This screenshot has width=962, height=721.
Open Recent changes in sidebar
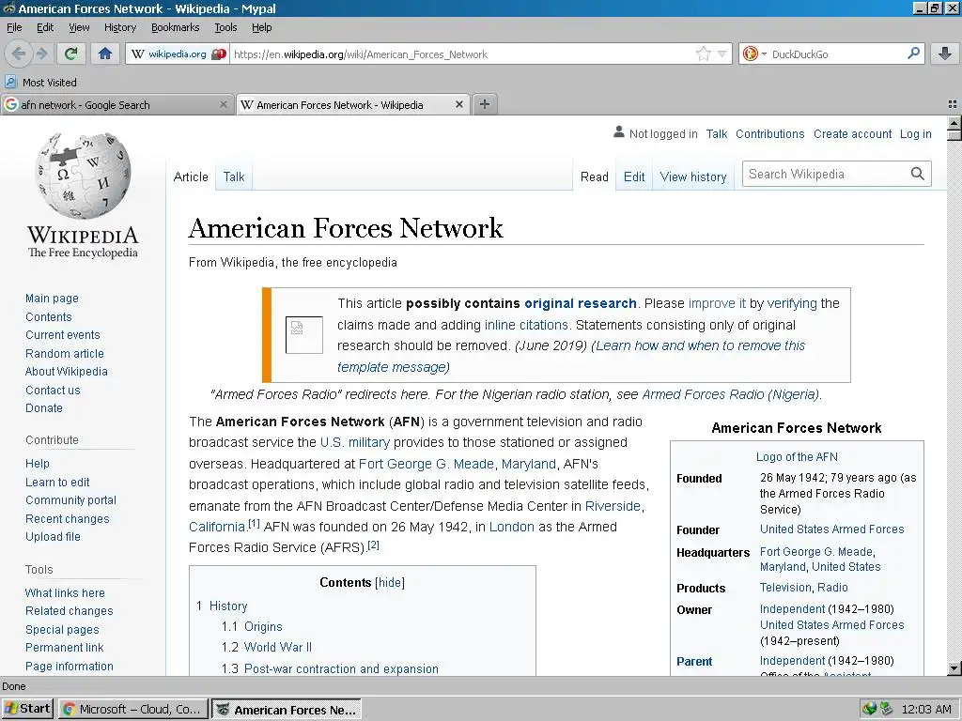[x=68, y=518]
